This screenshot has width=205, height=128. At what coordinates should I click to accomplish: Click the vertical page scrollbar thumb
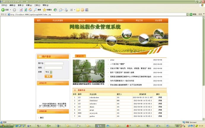[204, 52]
